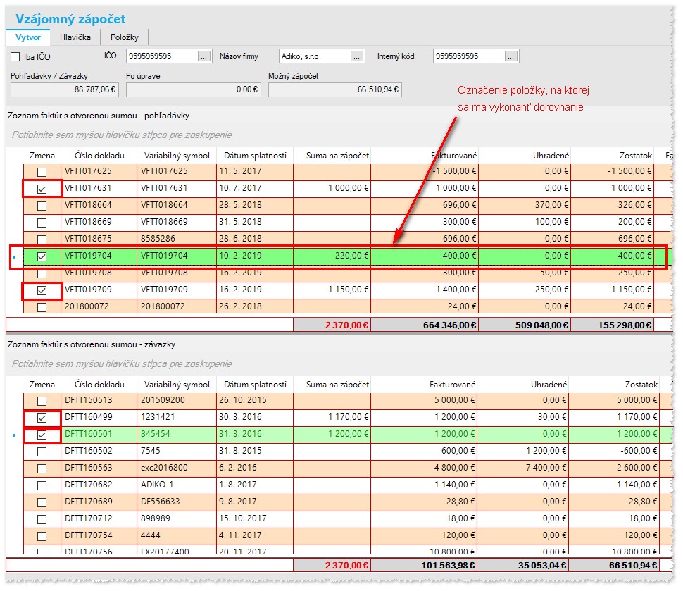Check the DFTT150513 invoice checkbox
The image size is (683, 591).
point(42,401)
